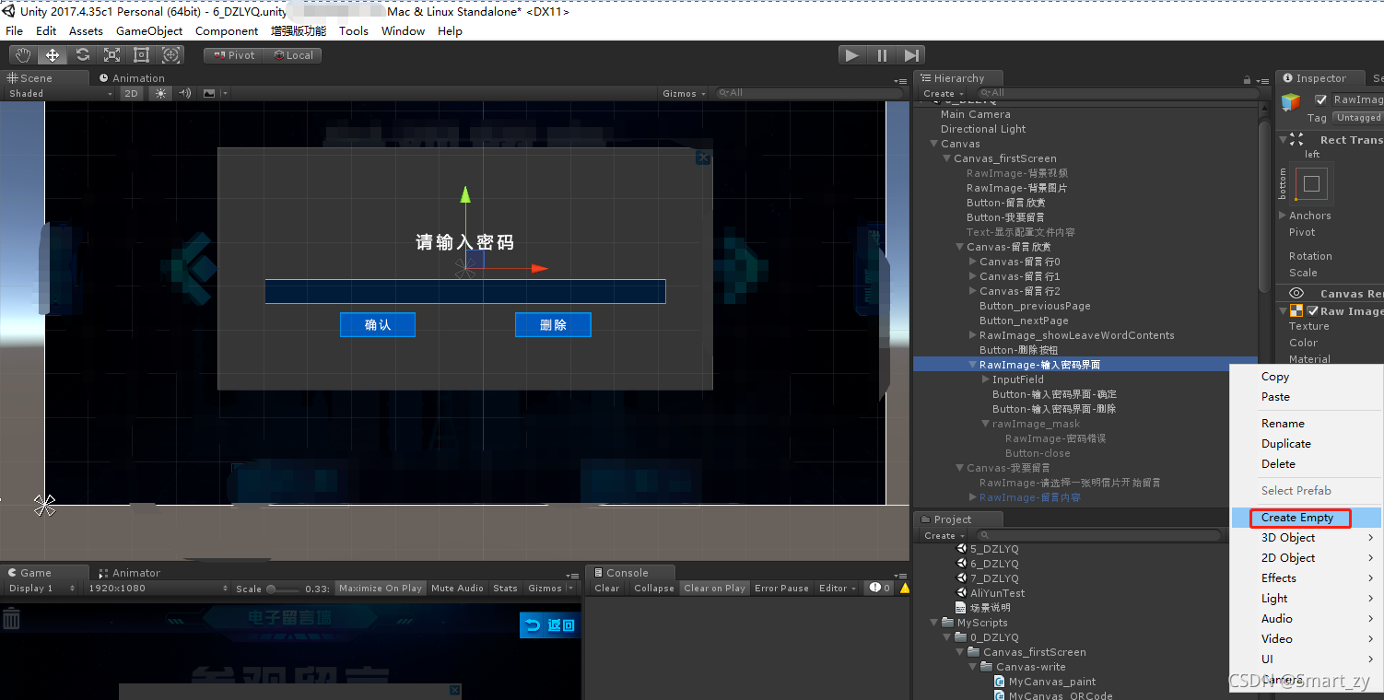
Task: Select the Move tool
Action: [x=52, y=54]
